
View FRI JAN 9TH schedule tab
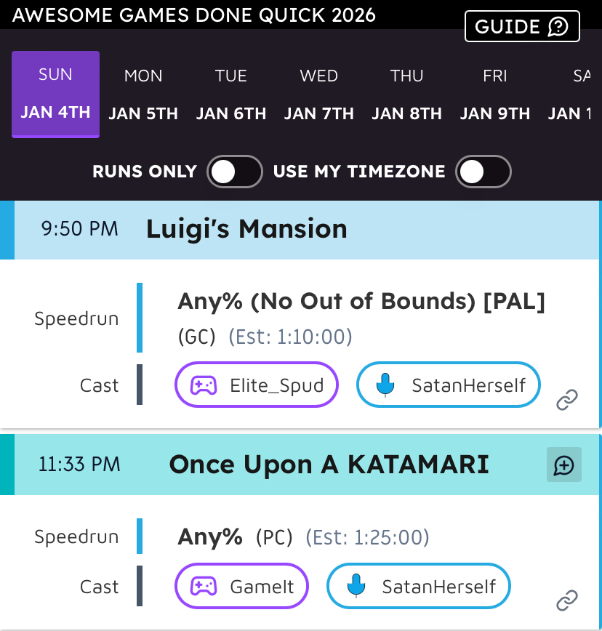pos(494,95)
